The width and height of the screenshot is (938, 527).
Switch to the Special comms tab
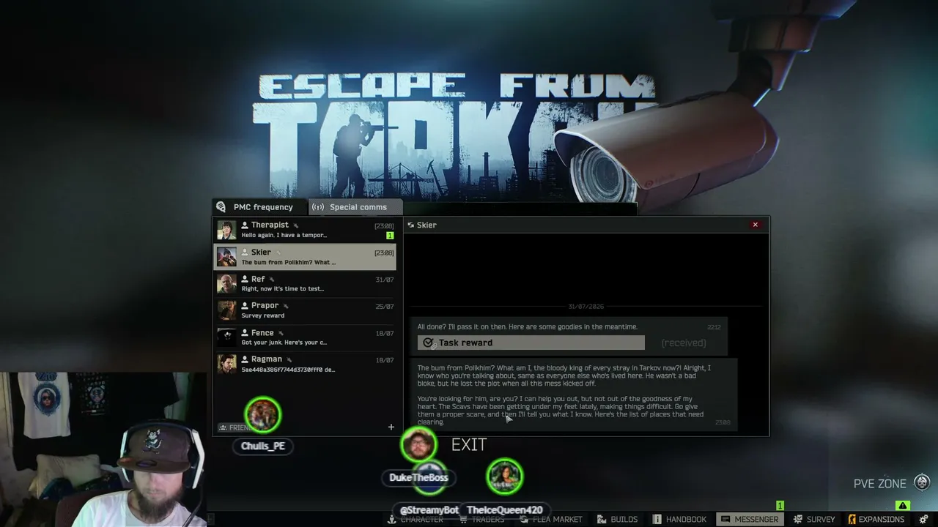click(355, 207)
